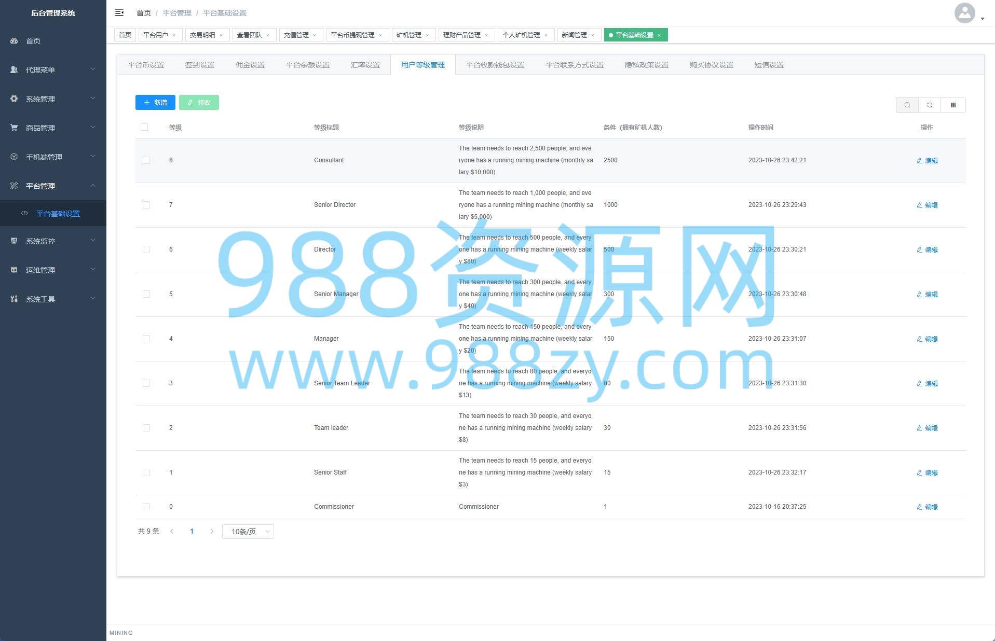Open the column grid display icon
995x641 pixels.
pyautogui.click(x=953, y=105)
